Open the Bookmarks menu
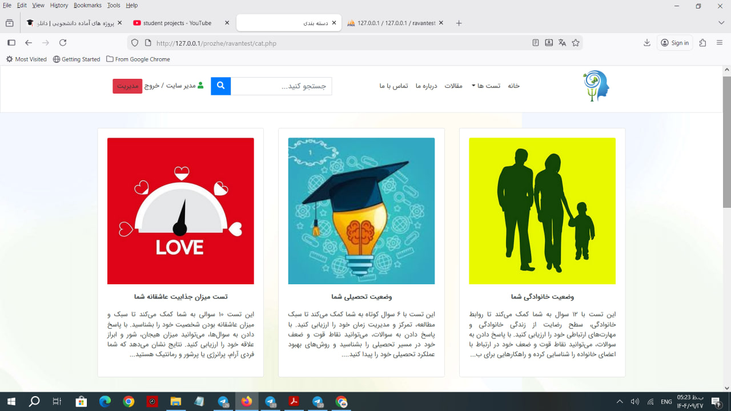 (x=87, y=5)
